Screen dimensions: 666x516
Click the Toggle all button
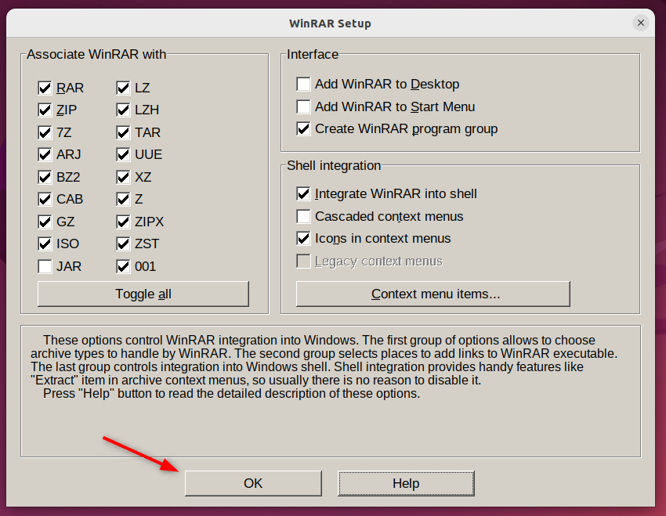pyautogui.click(x=143, y=294)
